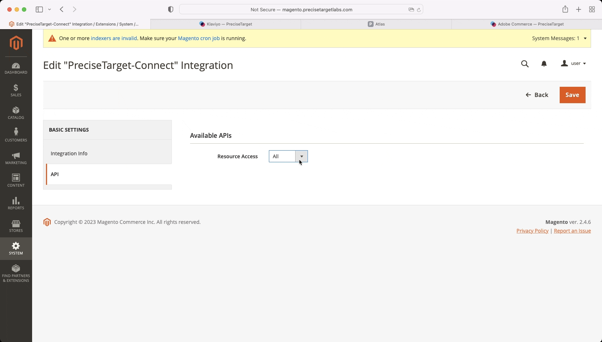Click the privacy shield icon
This screenshot has height=342, width=602.
click(170, 9)
